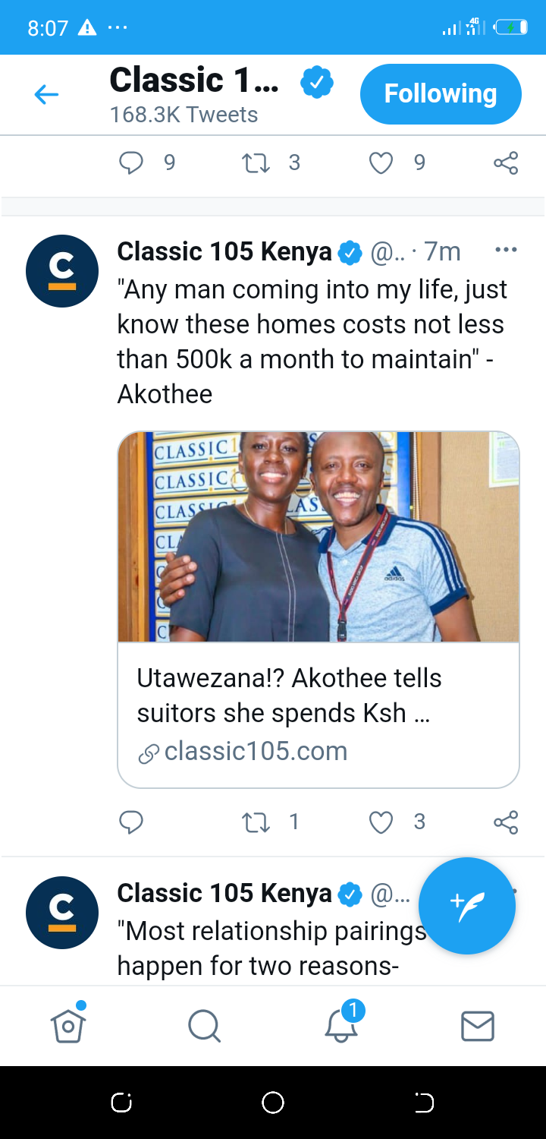The image size is (546, 1139).
Task: Open more options on the Akothee tweet
Action: 506,250
